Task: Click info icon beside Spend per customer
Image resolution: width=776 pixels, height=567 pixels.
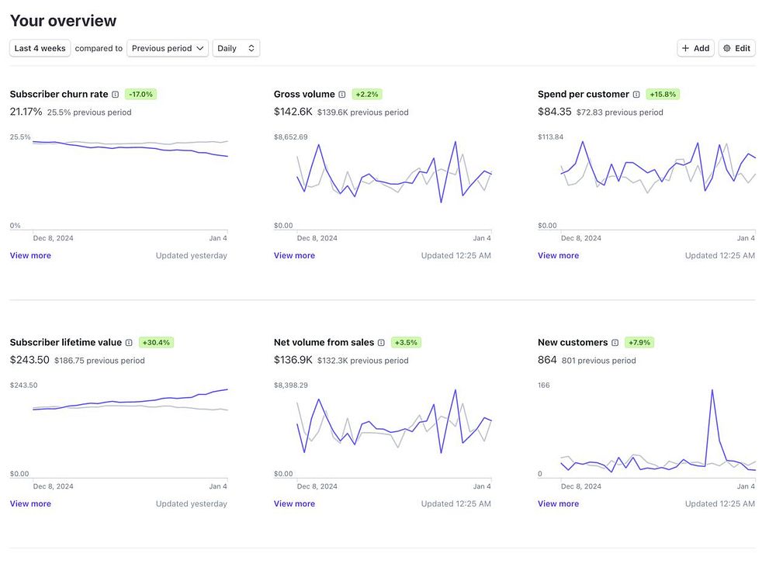Action: point(636,95)
